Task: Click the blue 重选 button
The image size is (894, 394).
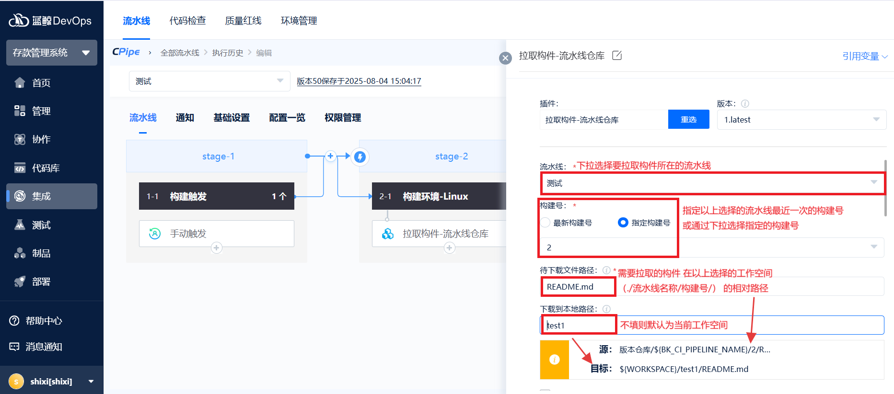Action: [688, 120]
